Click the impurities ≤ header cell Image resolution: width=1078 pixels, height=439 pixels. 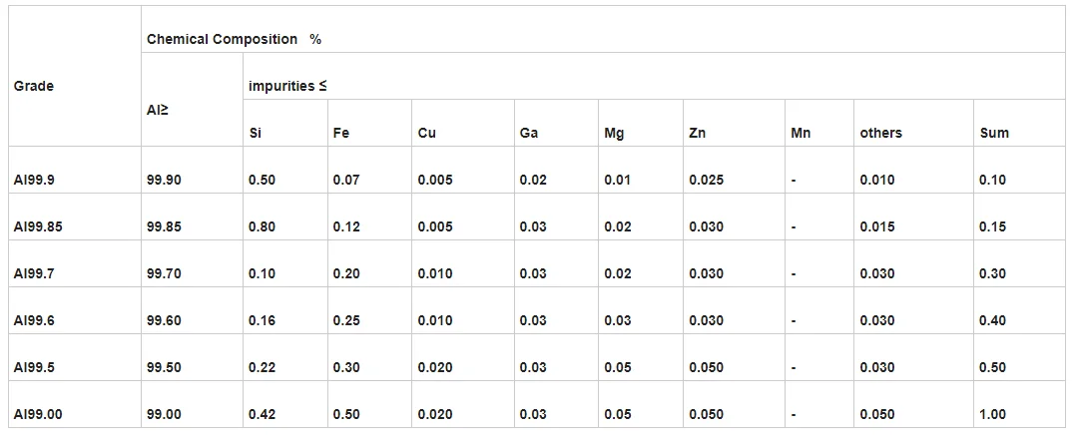point(287,86)
